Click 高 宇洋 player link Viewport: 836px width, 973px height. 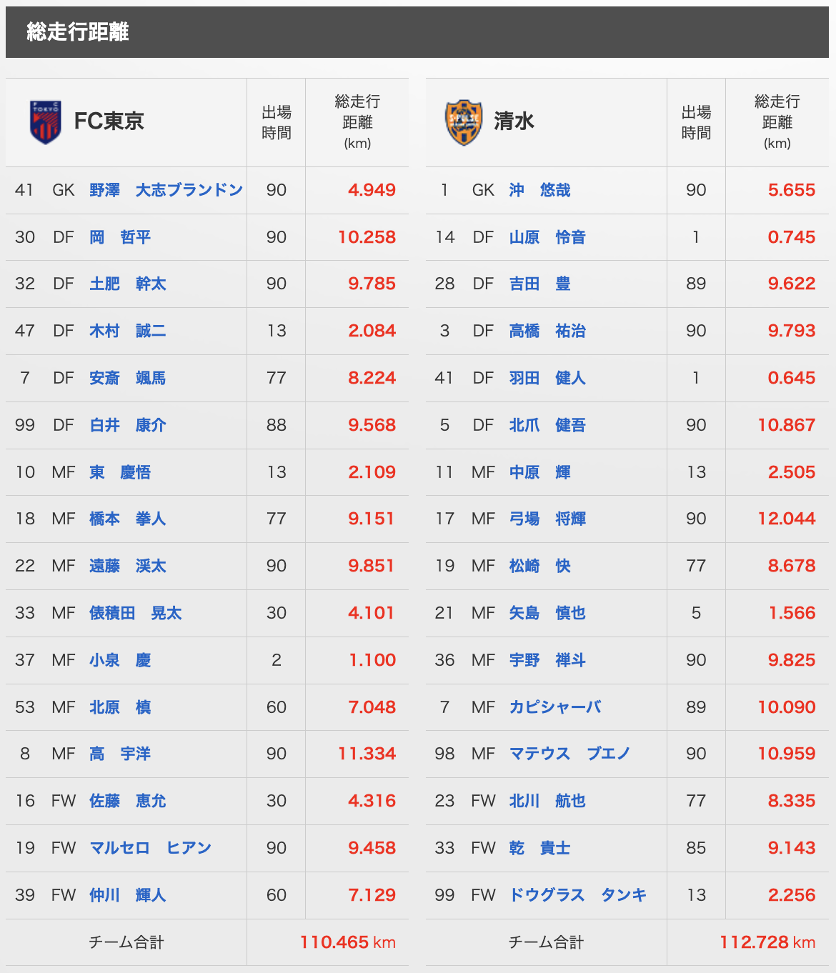120,754
